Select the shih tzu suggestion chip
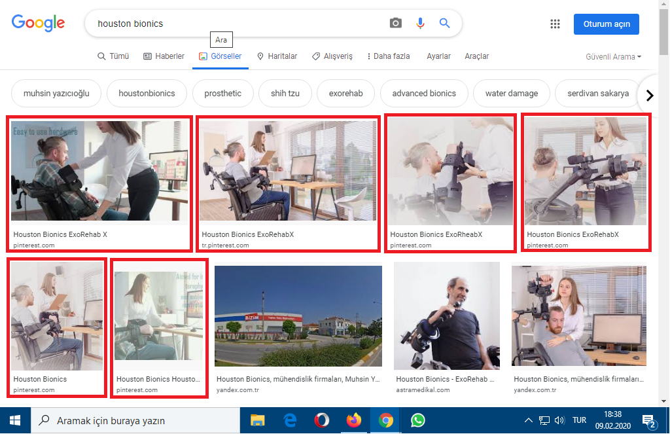The height and width of the screenshot is (434, 670). coord(285,93)
